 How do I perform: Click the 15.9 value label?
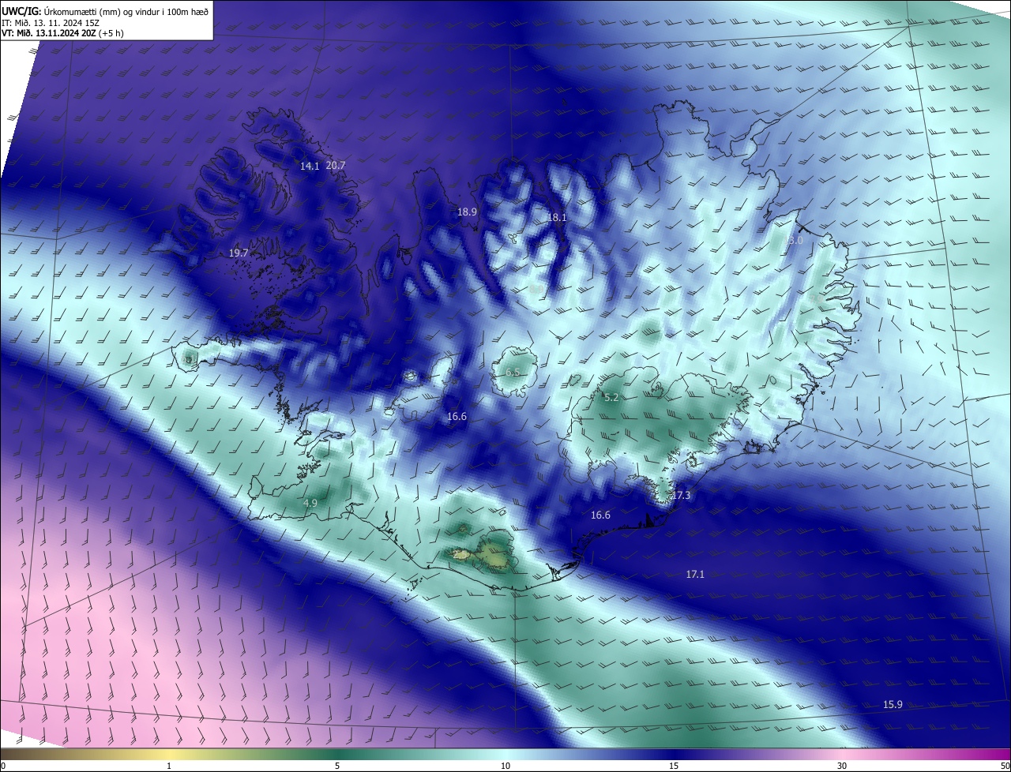893,704
